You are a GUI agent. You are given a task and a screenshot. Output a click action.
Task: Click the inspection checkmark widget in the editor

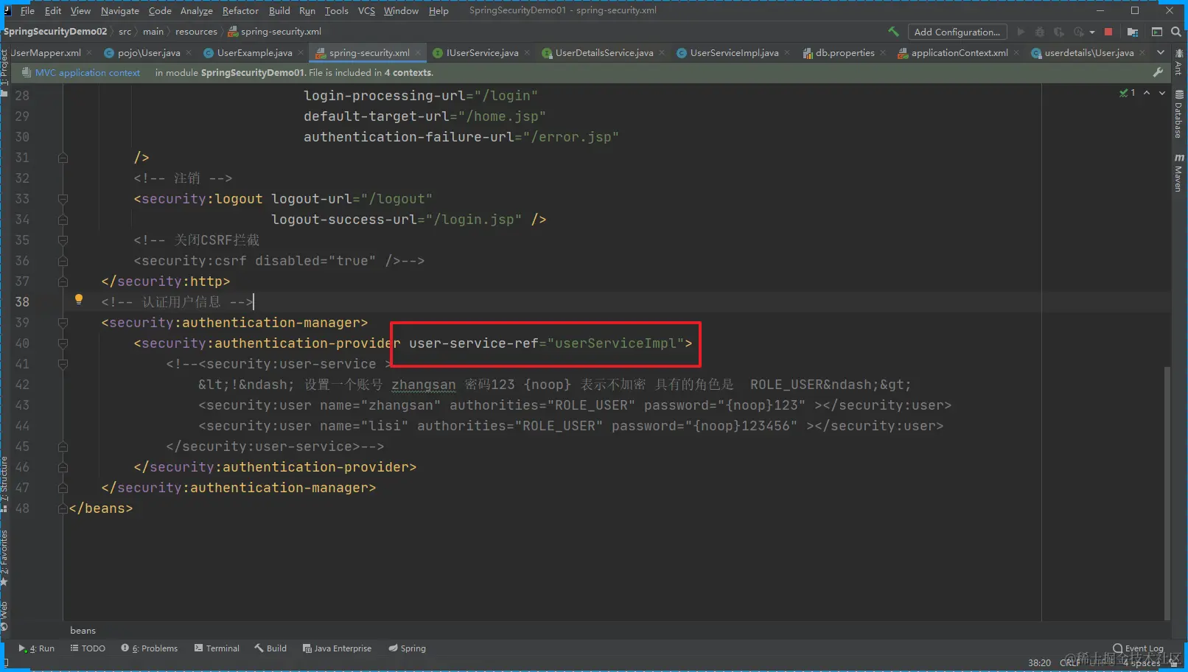1127,93
